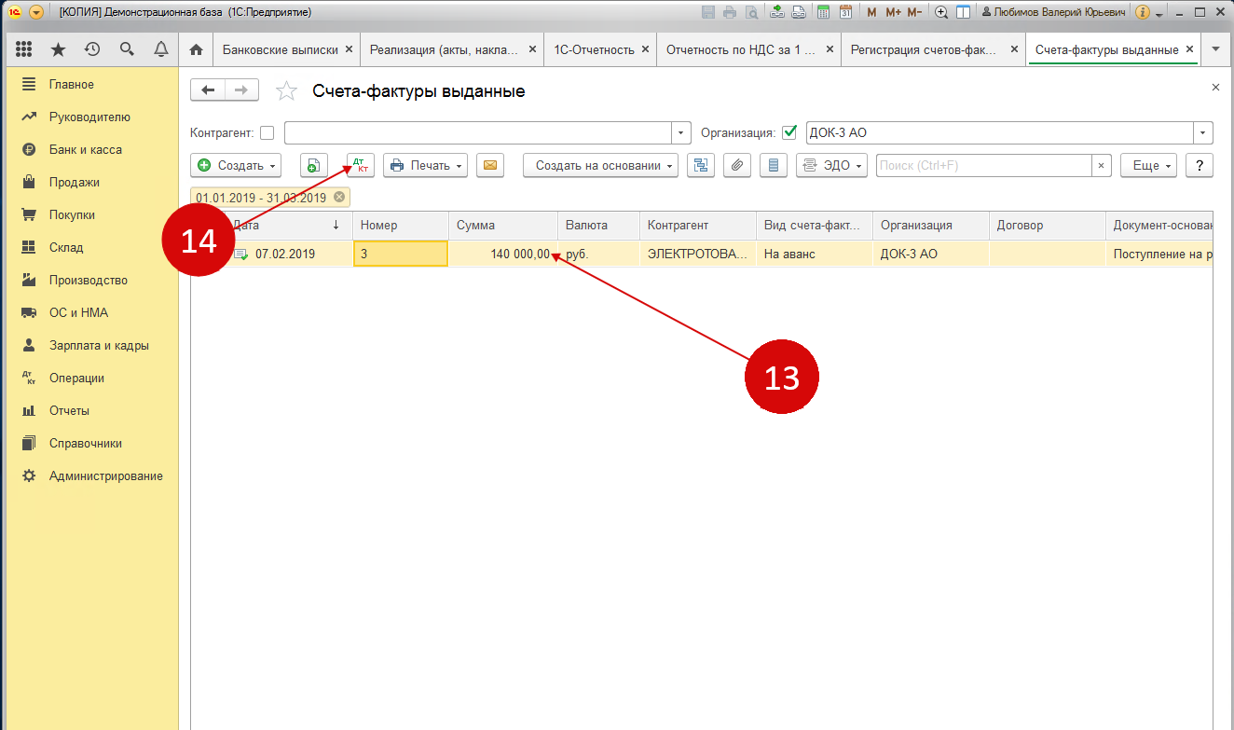Open the calendar icon in the title bar

pos(845,12)
